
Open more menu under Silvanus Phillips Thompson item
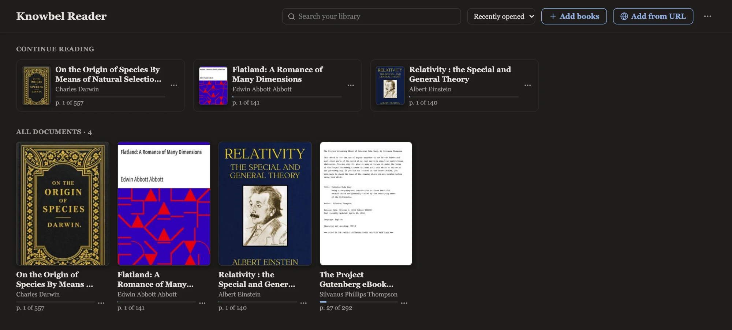point(404,303)
